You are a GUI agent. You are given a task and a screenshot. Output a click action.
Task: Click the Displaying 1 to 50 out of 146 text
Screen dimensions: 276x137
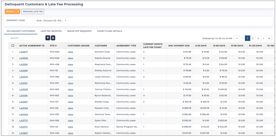point(217,38)
